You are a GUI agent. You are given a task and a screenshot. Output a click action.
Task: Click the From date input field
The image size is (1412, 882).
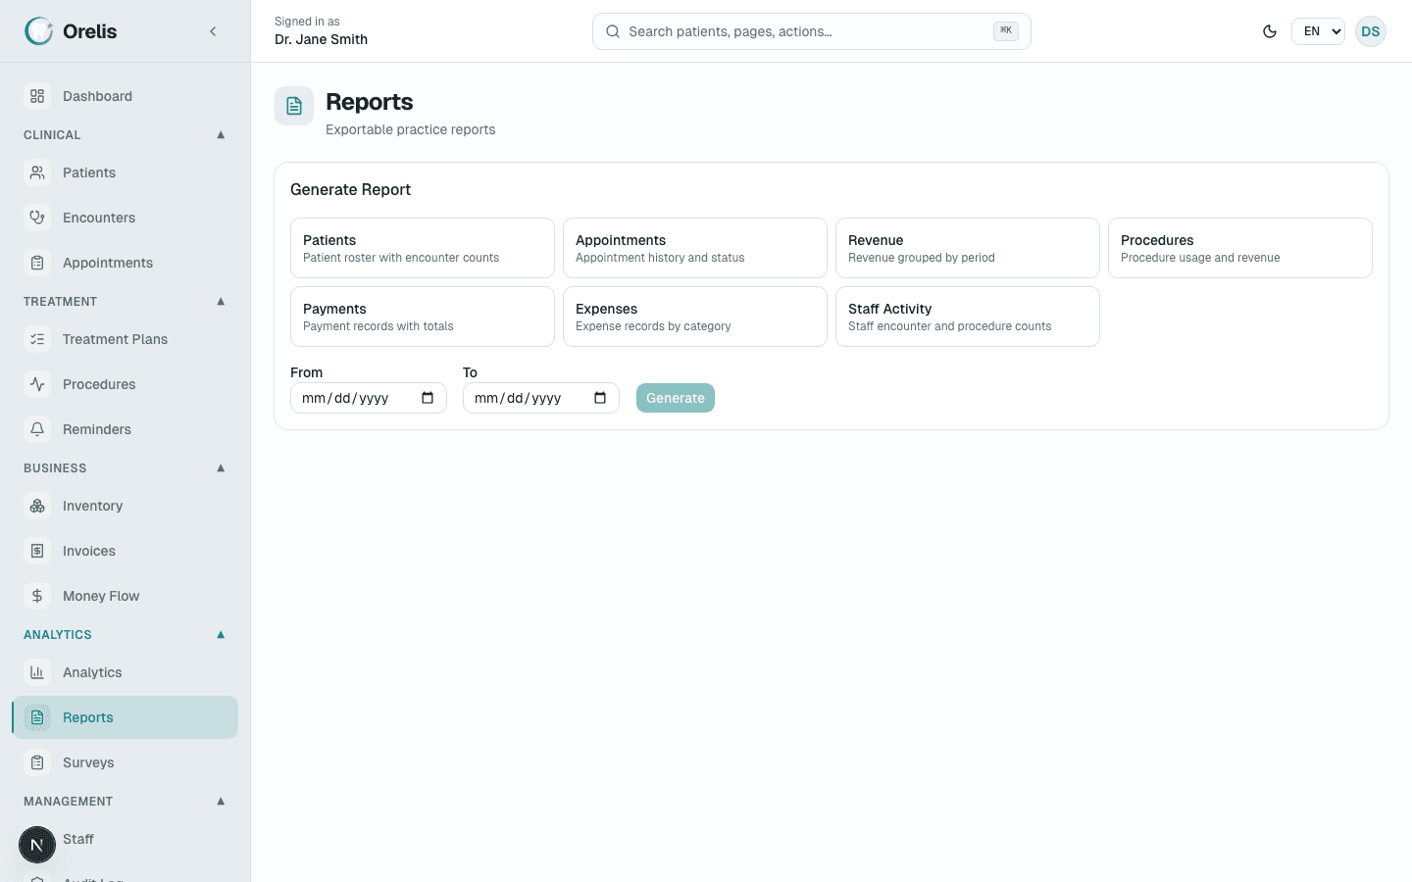[x=369, y=398]
